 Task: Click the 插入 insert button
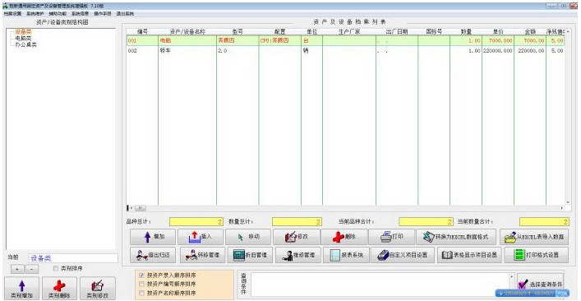pyautogui.click(x=201, y=237)
